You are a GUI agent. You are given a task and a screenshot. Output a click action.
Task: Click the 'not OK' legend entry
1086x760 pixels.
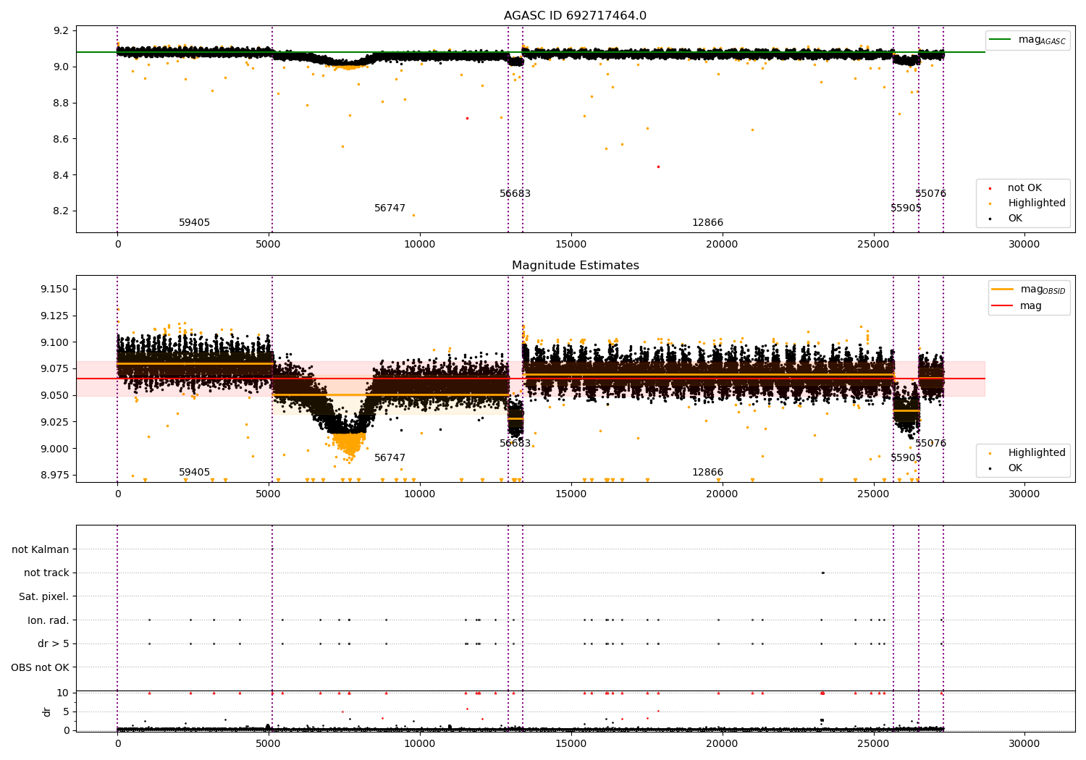click(x=1024, y=188)
